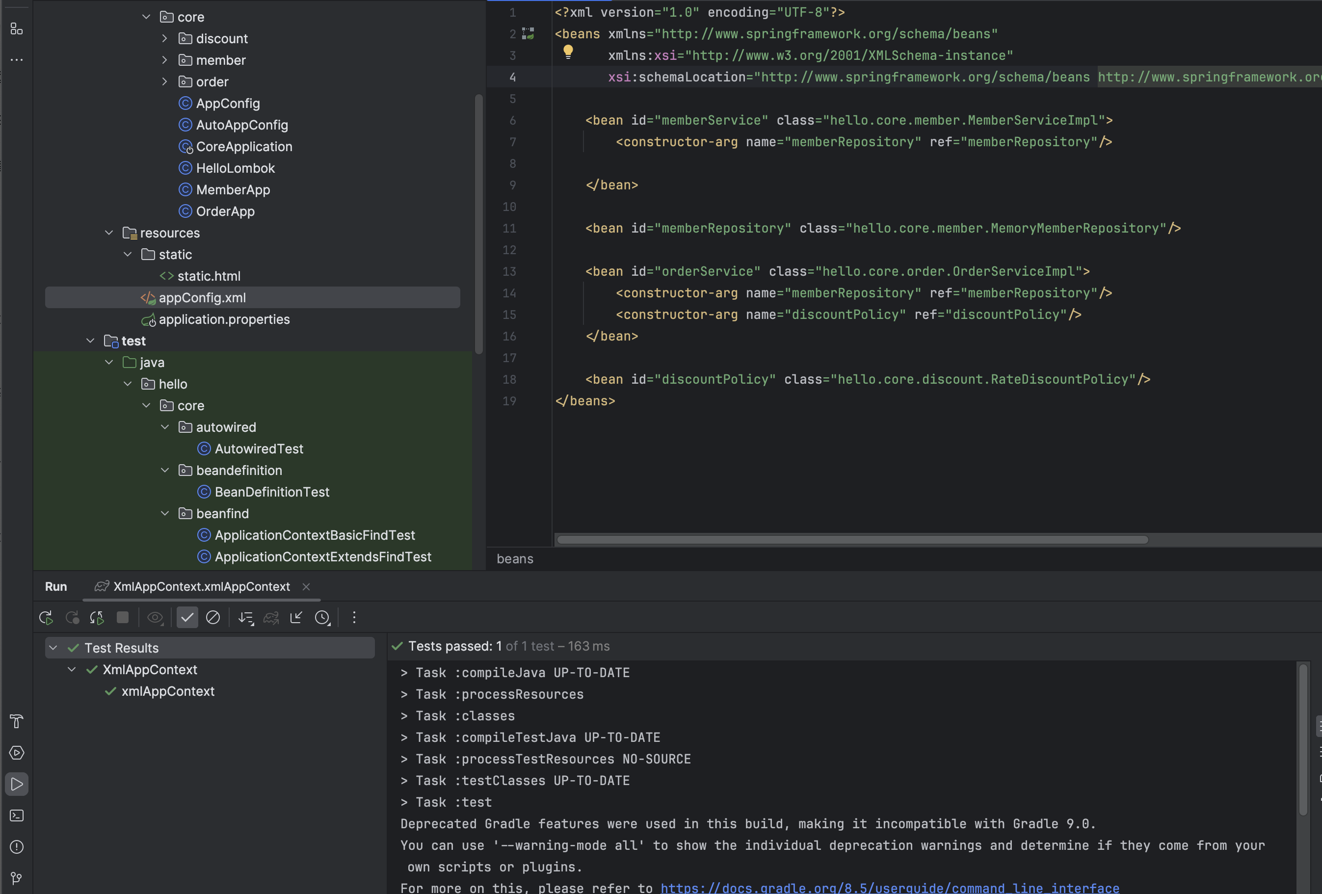Click the Import Tests arrow icon
This screenshot has height=894, width=1322.
coord(296,618)
